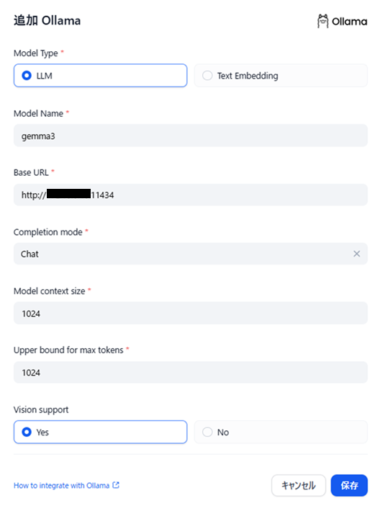Screen dimensions: 380x506
Task: Click the Completion mode label
Action: coord(48,232)
